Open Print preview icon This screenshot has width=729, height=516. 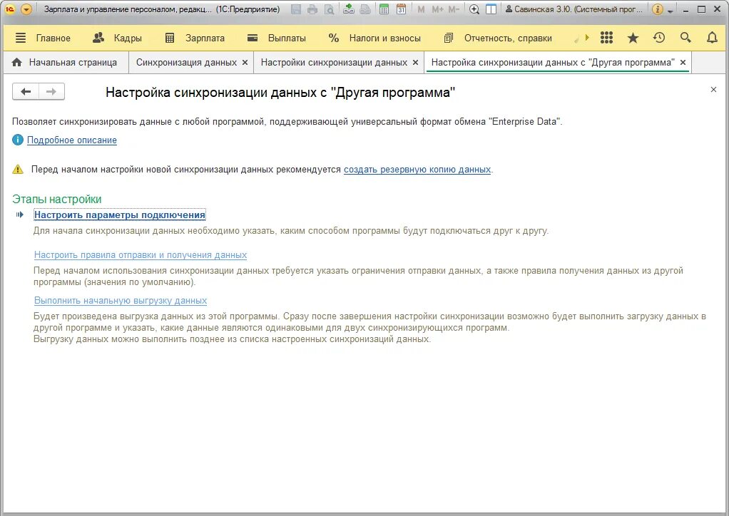click(x=329, y=9)
